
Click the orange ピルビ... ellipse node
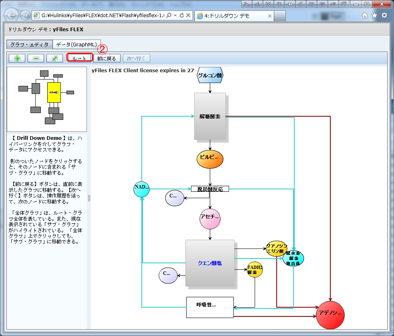pyautogui.click(x=210, y=159)
